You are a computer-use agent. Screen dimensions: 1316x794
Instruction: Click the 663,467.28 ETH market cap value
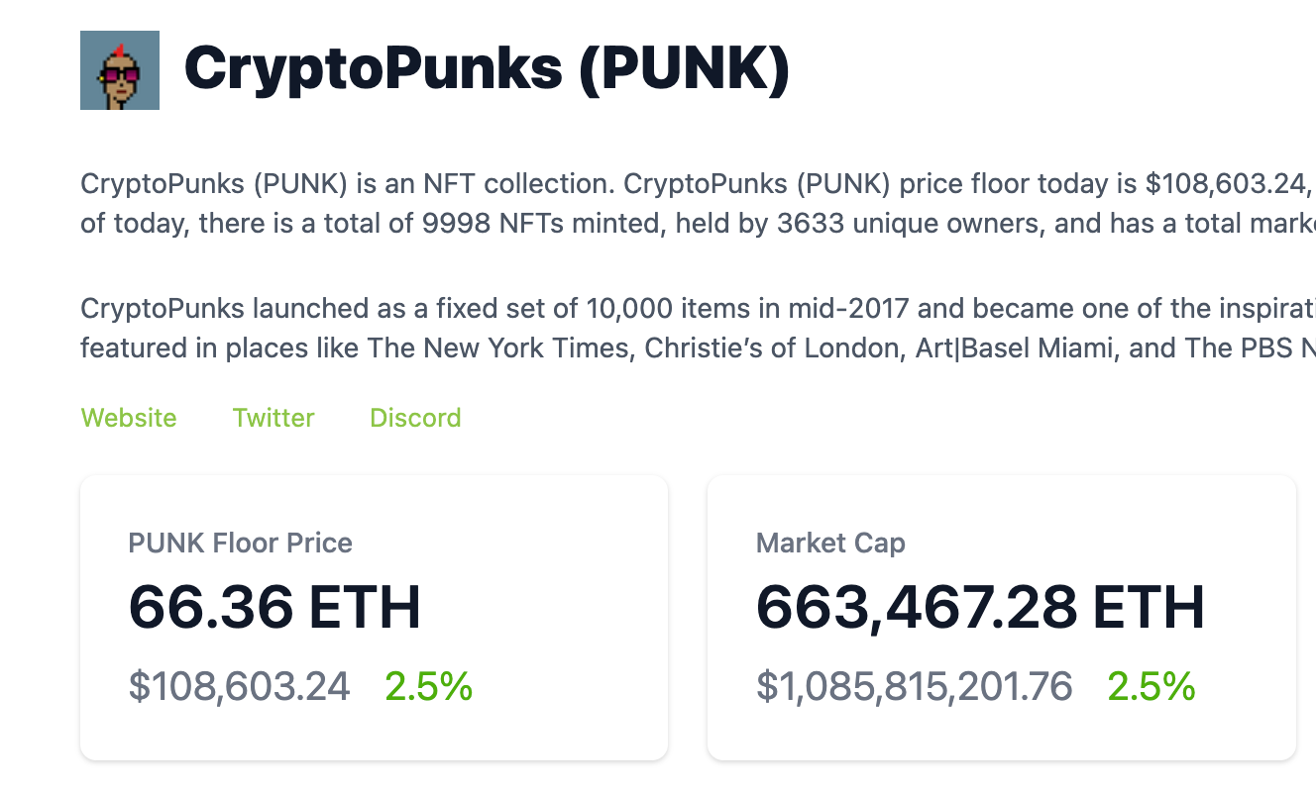coord(980,608)
